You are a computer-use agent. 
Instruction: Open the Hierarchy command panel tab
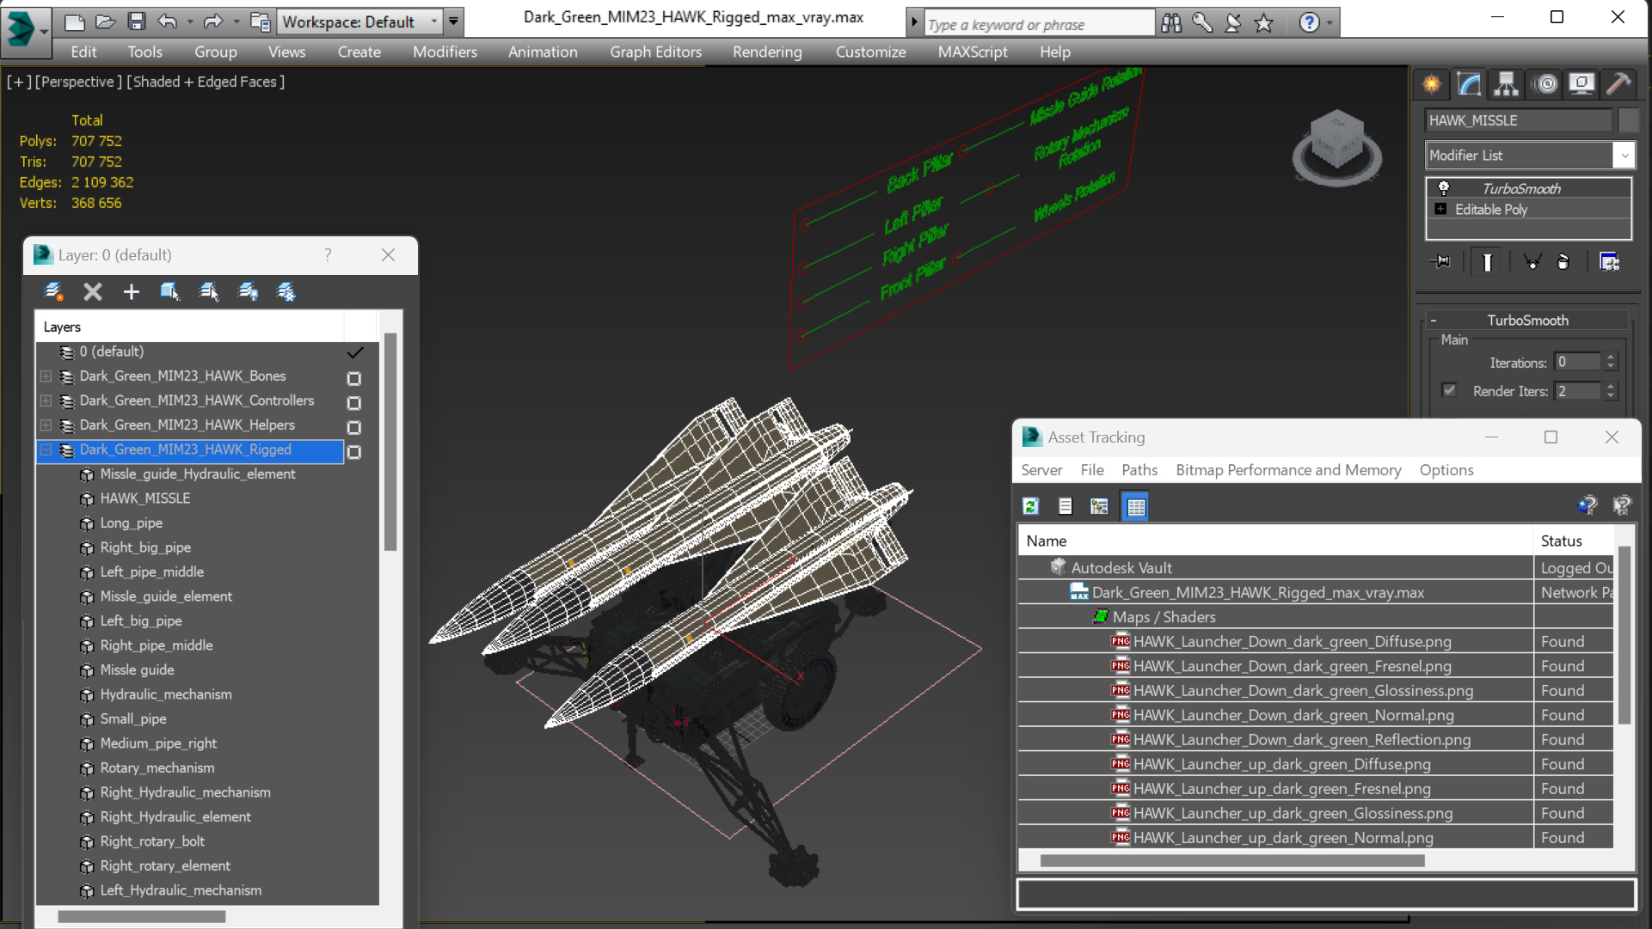coord(1506,83)
